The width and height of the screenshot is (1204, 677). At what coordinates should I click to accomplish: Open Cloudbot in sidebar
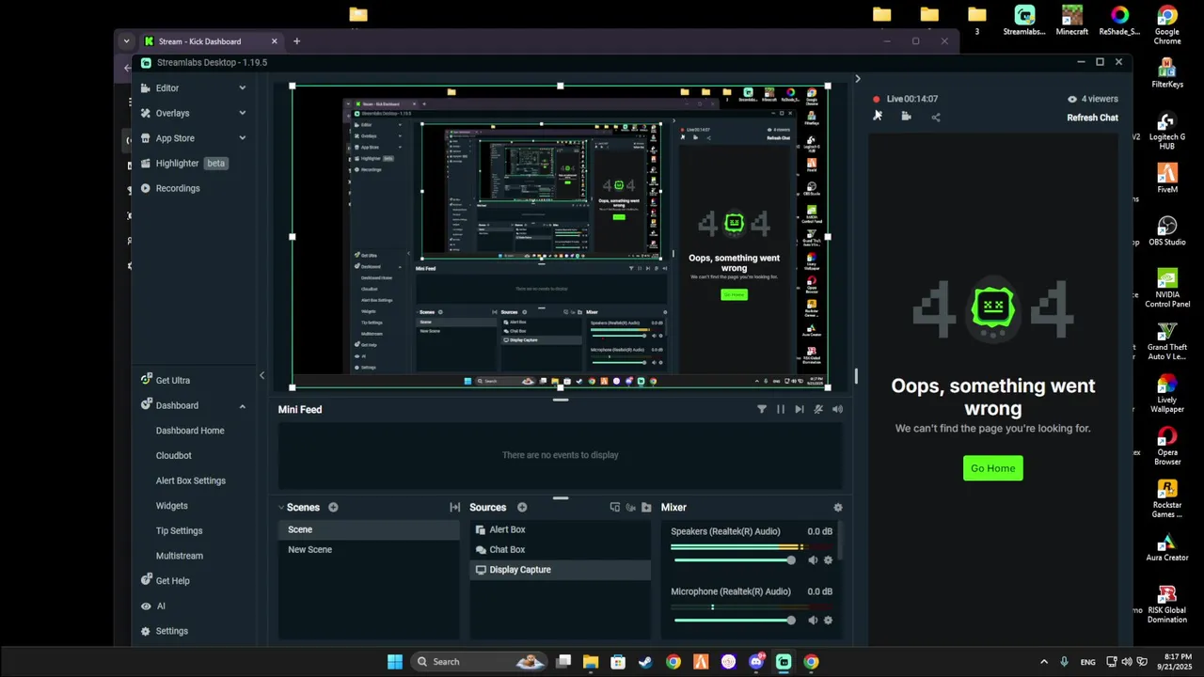pos(173,456)
